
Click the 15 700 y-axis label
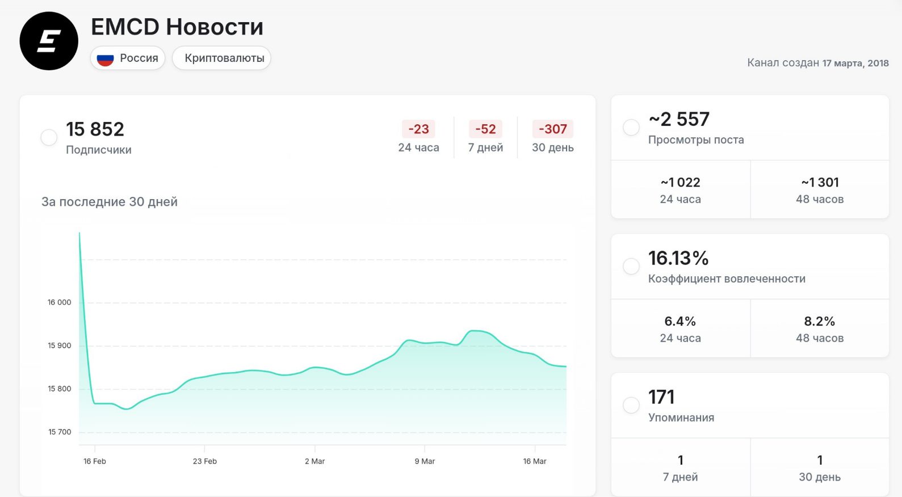coord(60,432)
